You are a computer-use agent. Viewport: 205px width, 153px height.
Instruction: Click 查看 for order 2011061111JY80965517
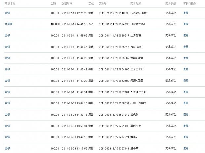pos(186,47)
